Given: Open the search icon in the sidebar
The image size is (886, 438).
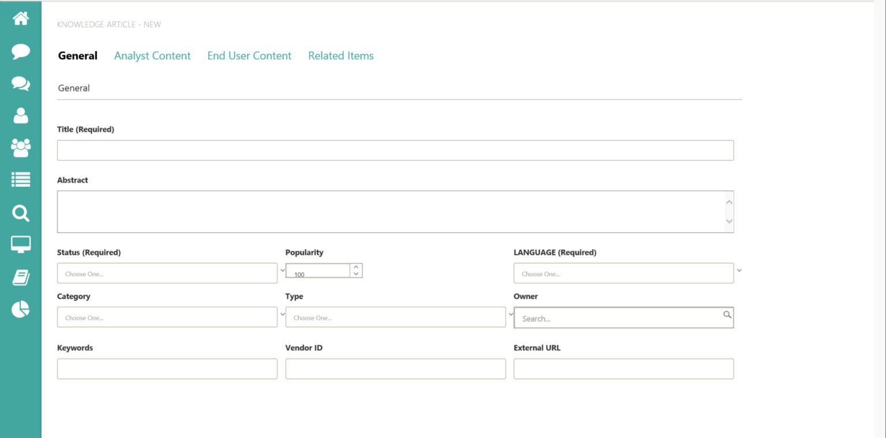Looking at the screenshot, I should pos(20,213).
